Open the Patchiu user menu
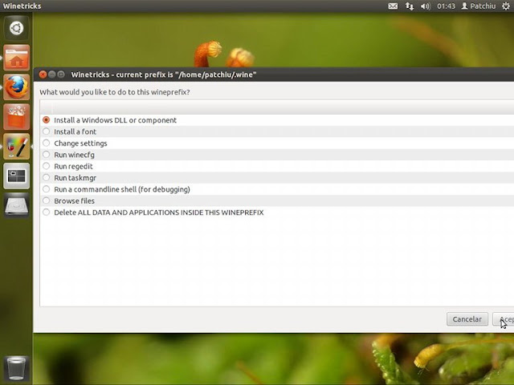Image resolution: width=514 pixels, height=385 pixels. click(479, 6)
